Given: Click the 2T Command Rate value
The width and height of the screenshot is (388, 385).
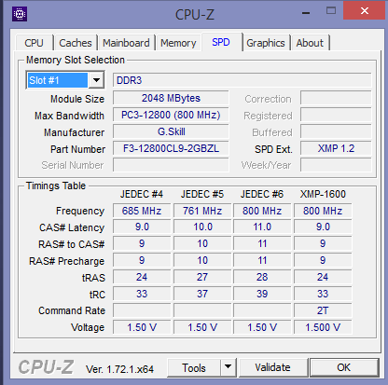Looking at the screenshot, I should point(323,310).
